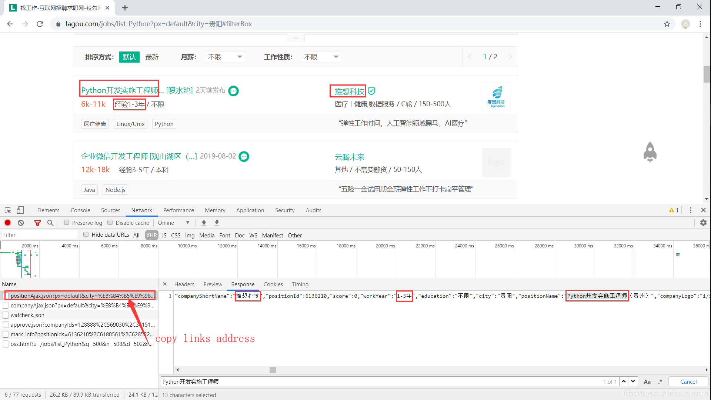Image resolution: width=711 pixels, height=400 pixels.
Task: Go to the next search match
Action: [x=633, y=381]
